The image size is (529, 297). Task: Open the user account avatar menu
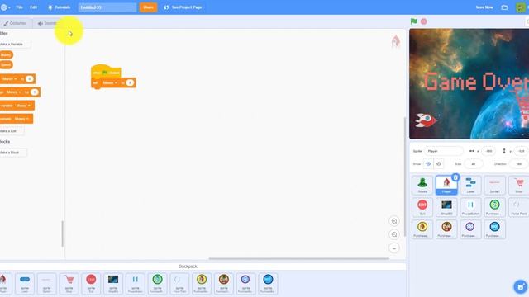pos(521,7)
